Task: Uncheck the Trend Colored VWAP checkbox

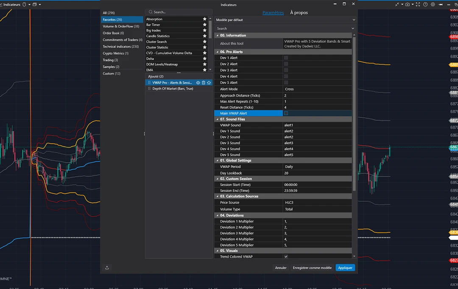Action: (286, 257)
